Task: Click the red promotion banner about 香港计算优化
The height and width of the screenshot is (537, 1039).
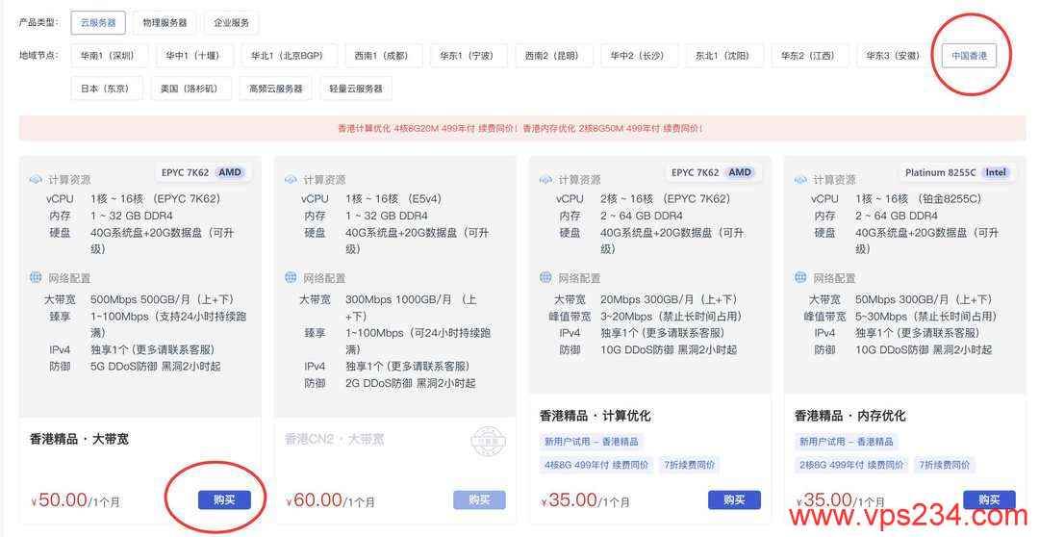Action: (x=521, y=129)
